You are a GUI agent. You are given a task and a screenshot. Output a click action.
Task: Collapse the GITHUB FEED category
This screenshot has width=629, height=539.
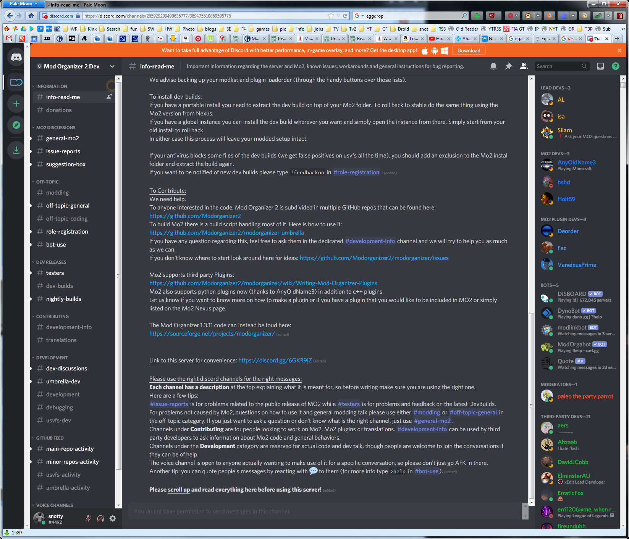[x=50, y=438]
